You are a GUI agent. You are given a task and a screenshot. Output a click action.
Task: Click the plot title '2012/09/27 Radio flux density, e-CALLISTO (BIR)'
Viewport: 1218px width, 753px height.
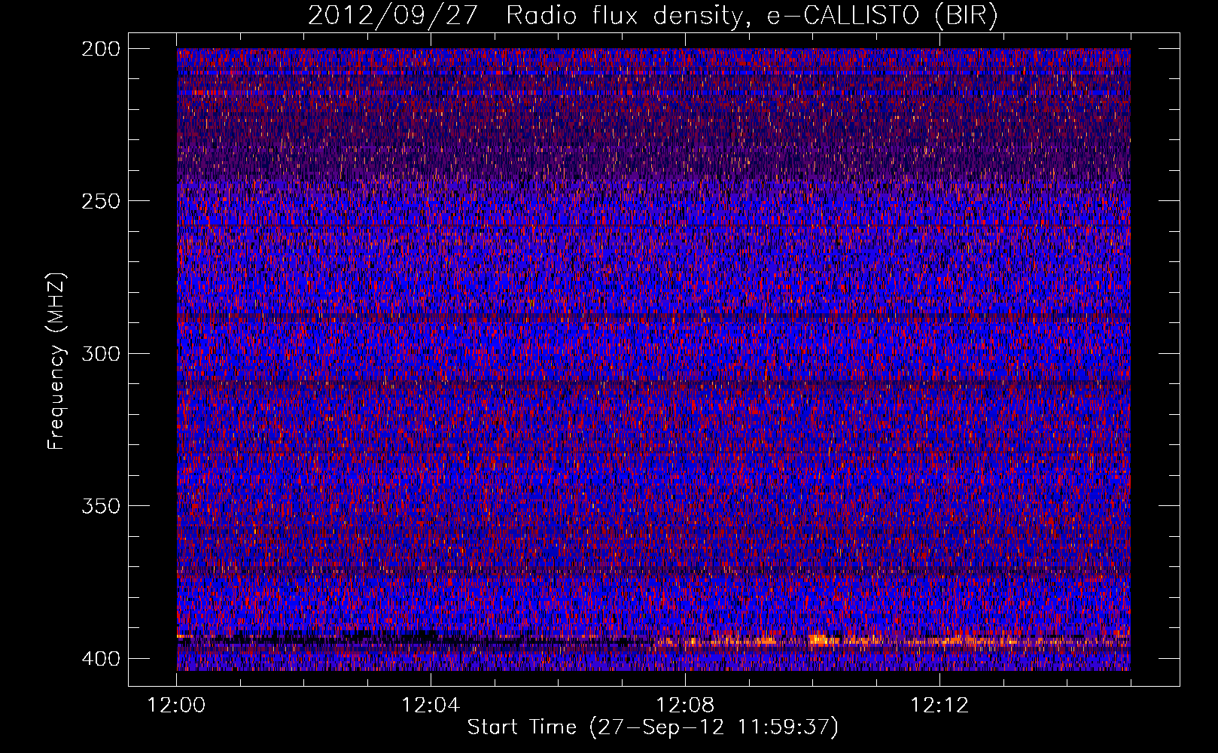[x=653, y=16]
